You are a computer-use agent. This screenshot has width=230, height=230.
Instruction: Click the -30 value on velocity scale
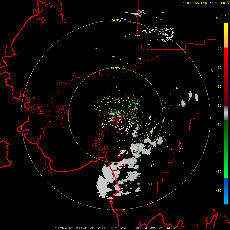coord(218,143)
